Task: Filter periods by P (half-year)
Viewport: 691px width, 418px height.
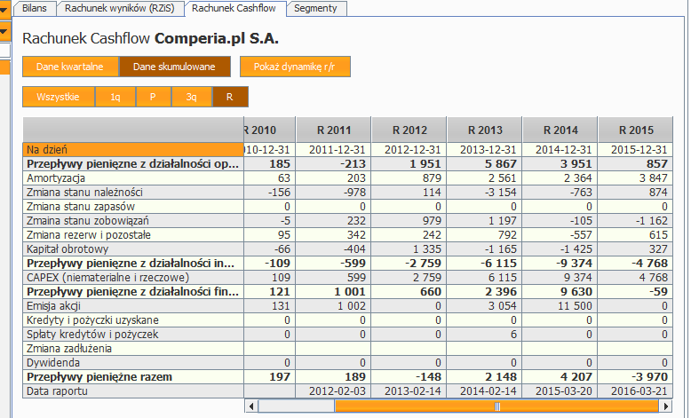Action: pos(154,97)
